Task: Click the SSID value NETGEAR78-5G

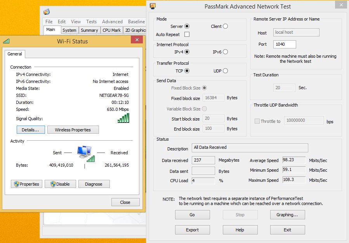Action: pyautogui.click(x=114, y=95)
